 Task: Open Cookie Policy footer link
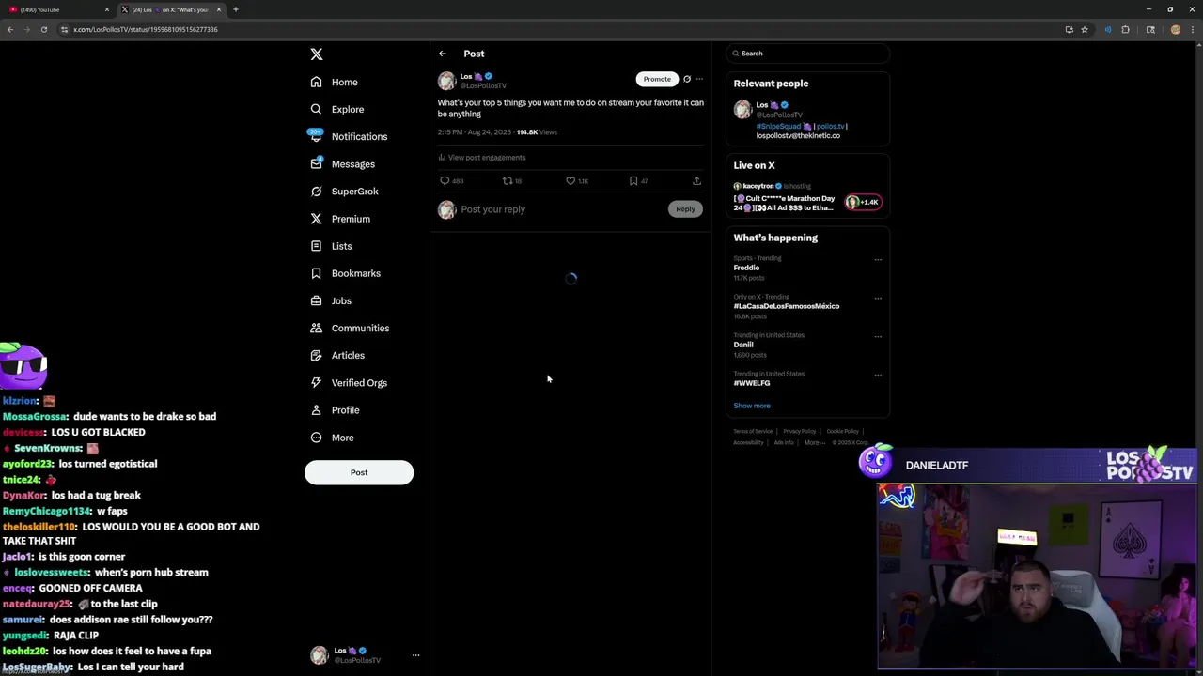tap(843, 431)
